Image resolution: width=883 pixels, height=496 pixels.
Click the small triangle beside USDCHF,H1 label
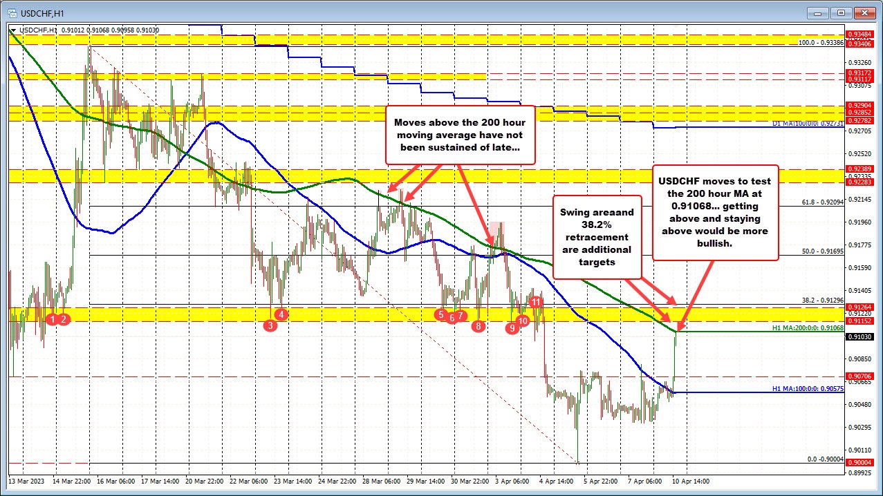tap(13, 30)
